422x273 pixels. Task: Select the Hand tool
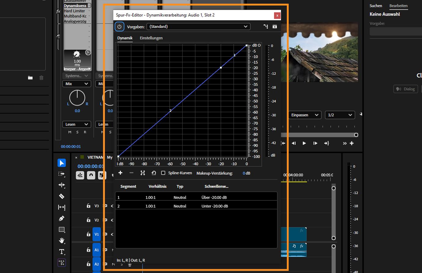coord(61,241)
